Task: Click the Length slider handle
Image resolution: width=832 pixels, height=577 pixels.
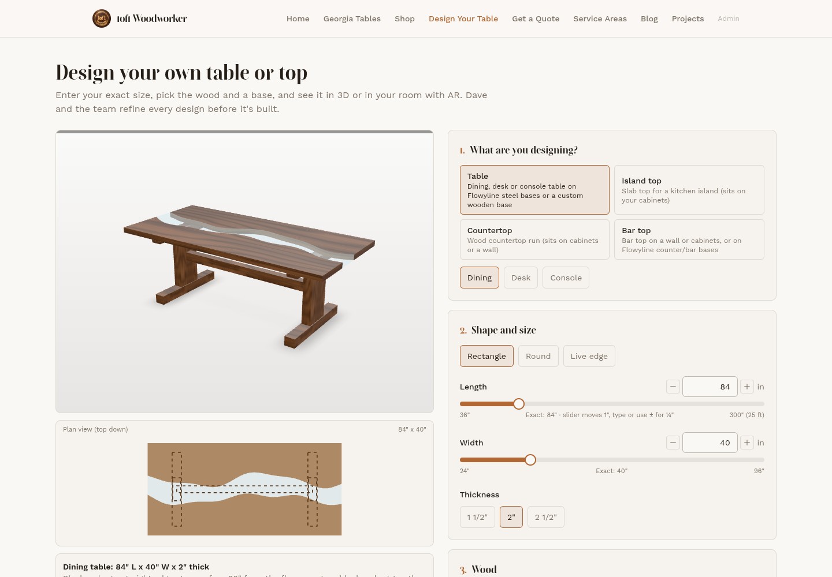Action: pyautogui.click(x=519, y=404)
